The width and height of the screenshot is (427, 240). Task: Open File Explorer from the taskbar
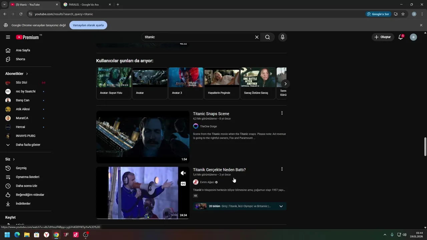(27, 235)
